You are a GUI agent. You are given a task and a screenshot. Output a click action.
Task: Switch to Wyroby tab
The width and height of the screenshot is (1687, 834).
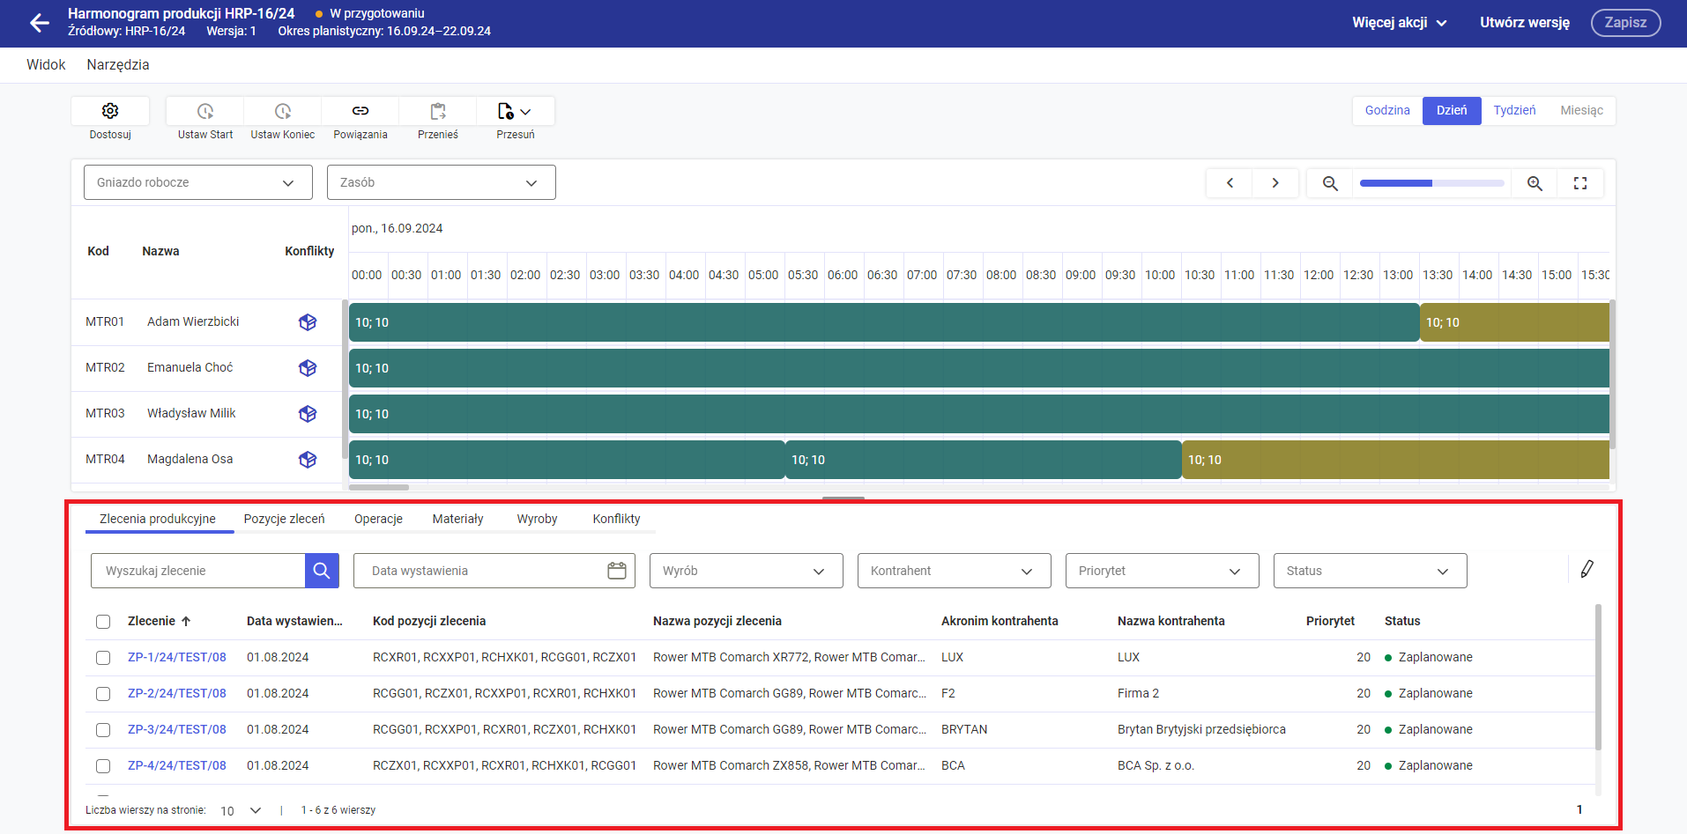point(537,519)
